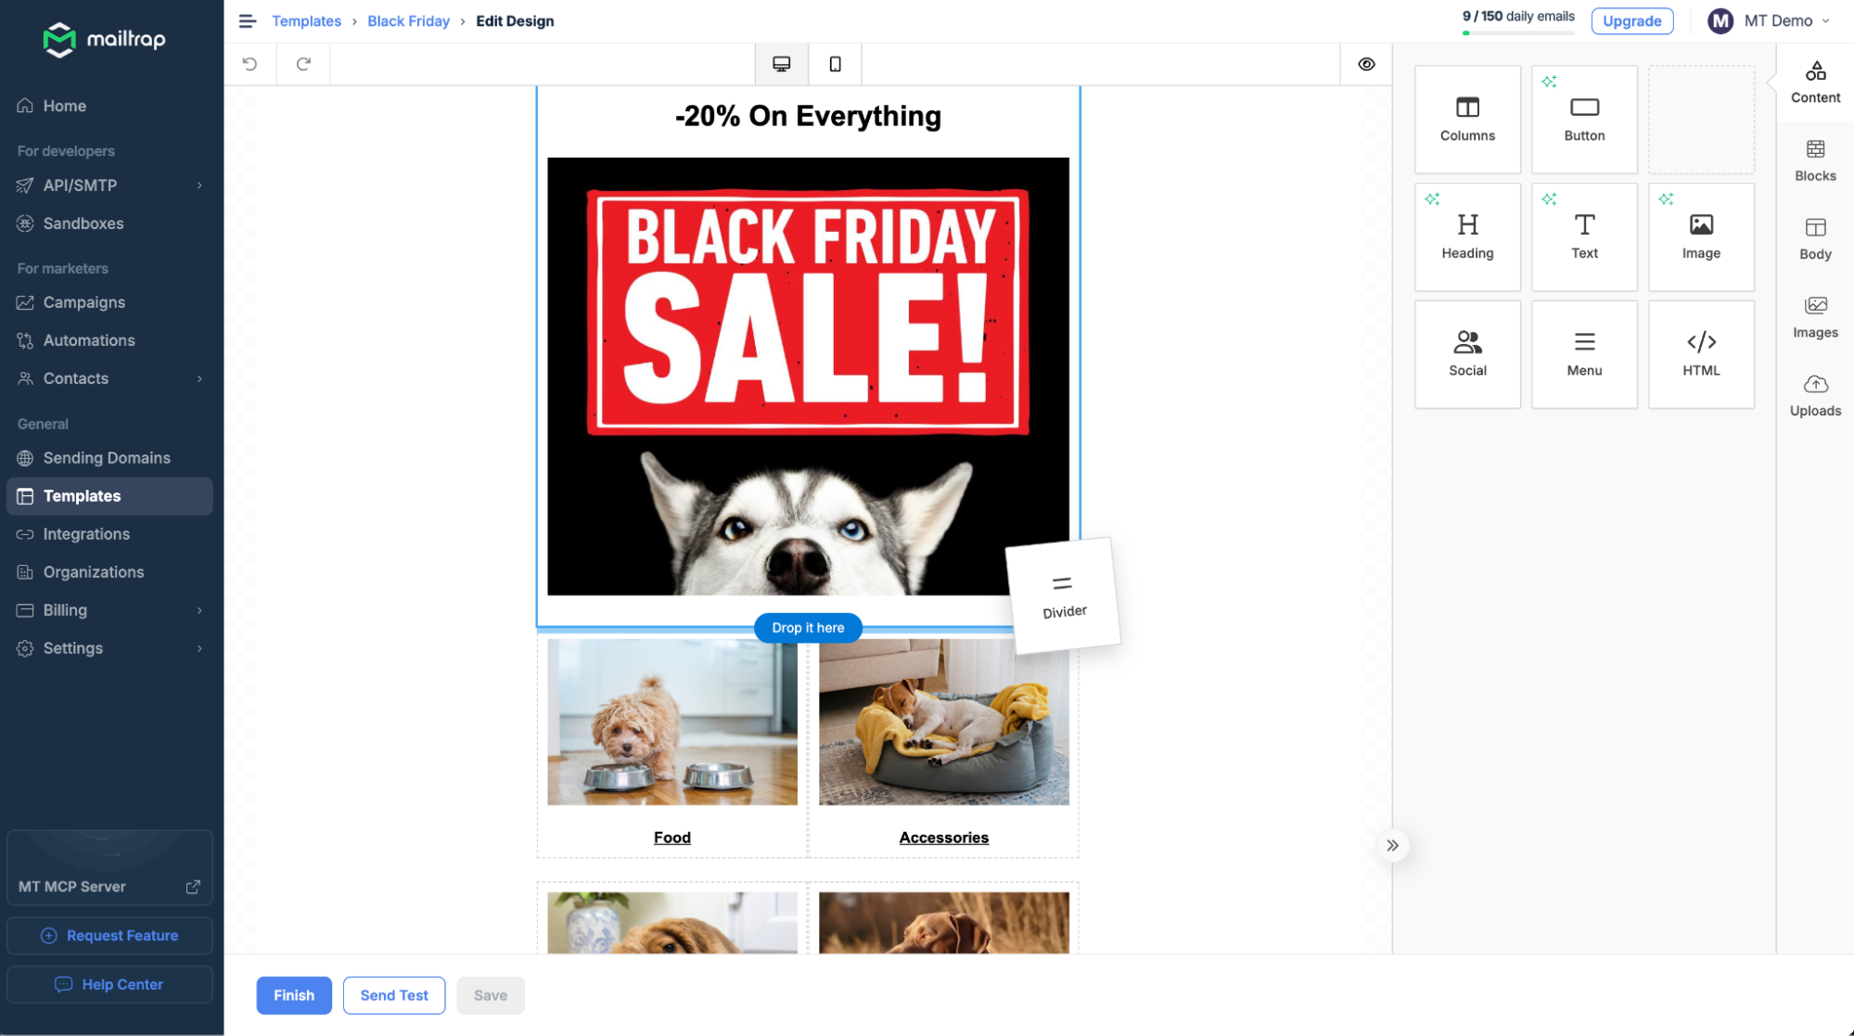Open the Help Center
Image resolution: width=1854 pixels, height=1036 pixels.
click(x=109, y=985)
